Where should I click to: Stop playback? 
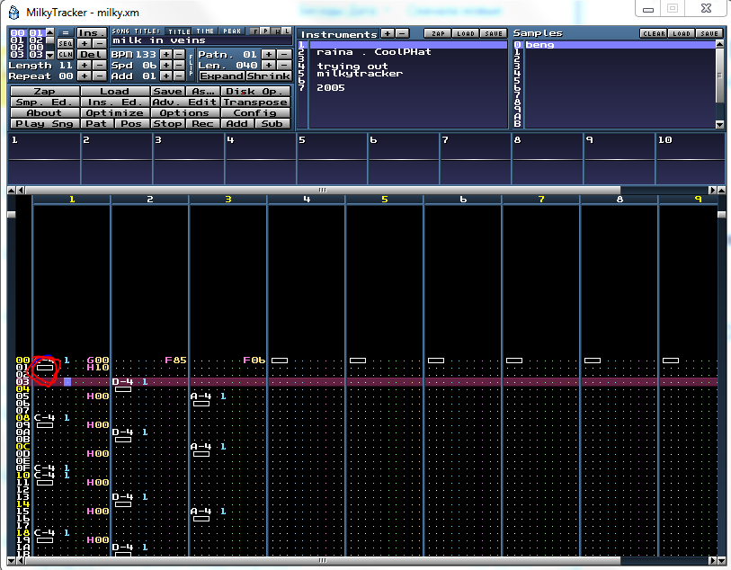click(168, 123)
